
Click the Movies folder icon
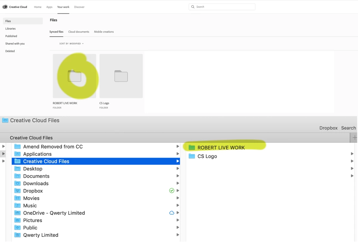18,198
